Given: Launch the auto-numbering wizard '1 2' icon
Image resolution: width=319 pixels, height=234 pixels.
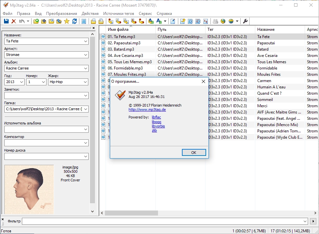Looking at the screenshot, I should click(206, 21).
